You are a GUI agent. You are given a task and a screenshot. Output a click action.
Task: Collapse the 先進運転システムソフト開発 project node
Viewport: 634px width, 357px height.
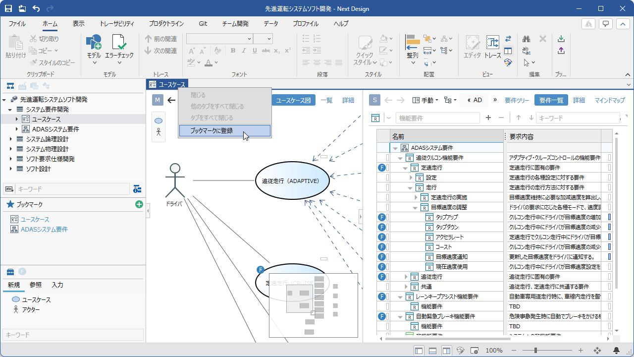[x=4, y=99]
